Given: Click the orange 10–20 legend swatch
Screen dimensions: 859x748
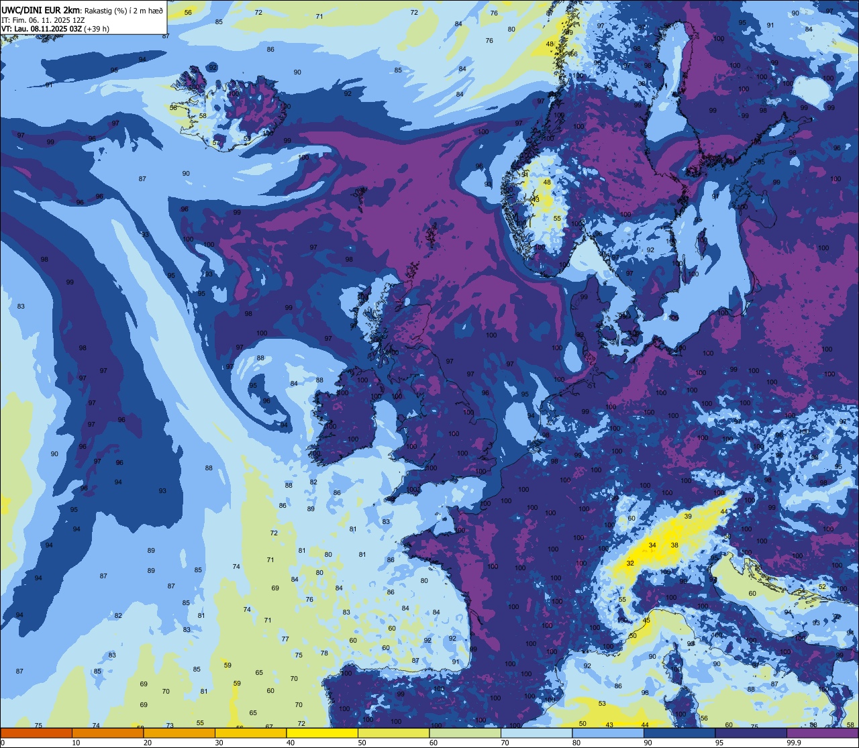Looking at the screenshot, I should (x=107, y=733).
